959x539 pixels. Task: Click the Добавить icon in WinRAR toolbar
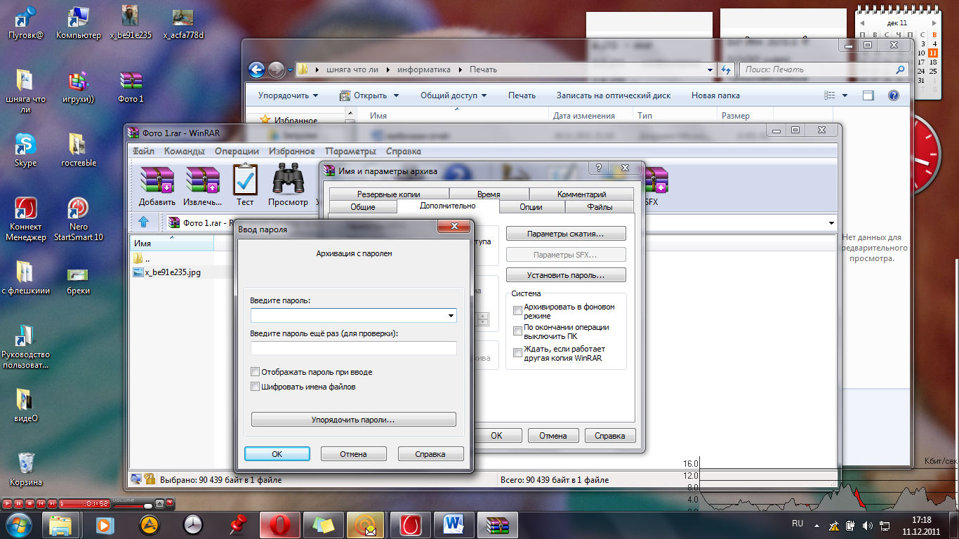pyautogui.click(x=157, y=180)
